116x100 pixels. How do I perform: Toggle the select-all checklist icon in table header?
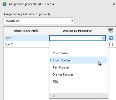111,31
